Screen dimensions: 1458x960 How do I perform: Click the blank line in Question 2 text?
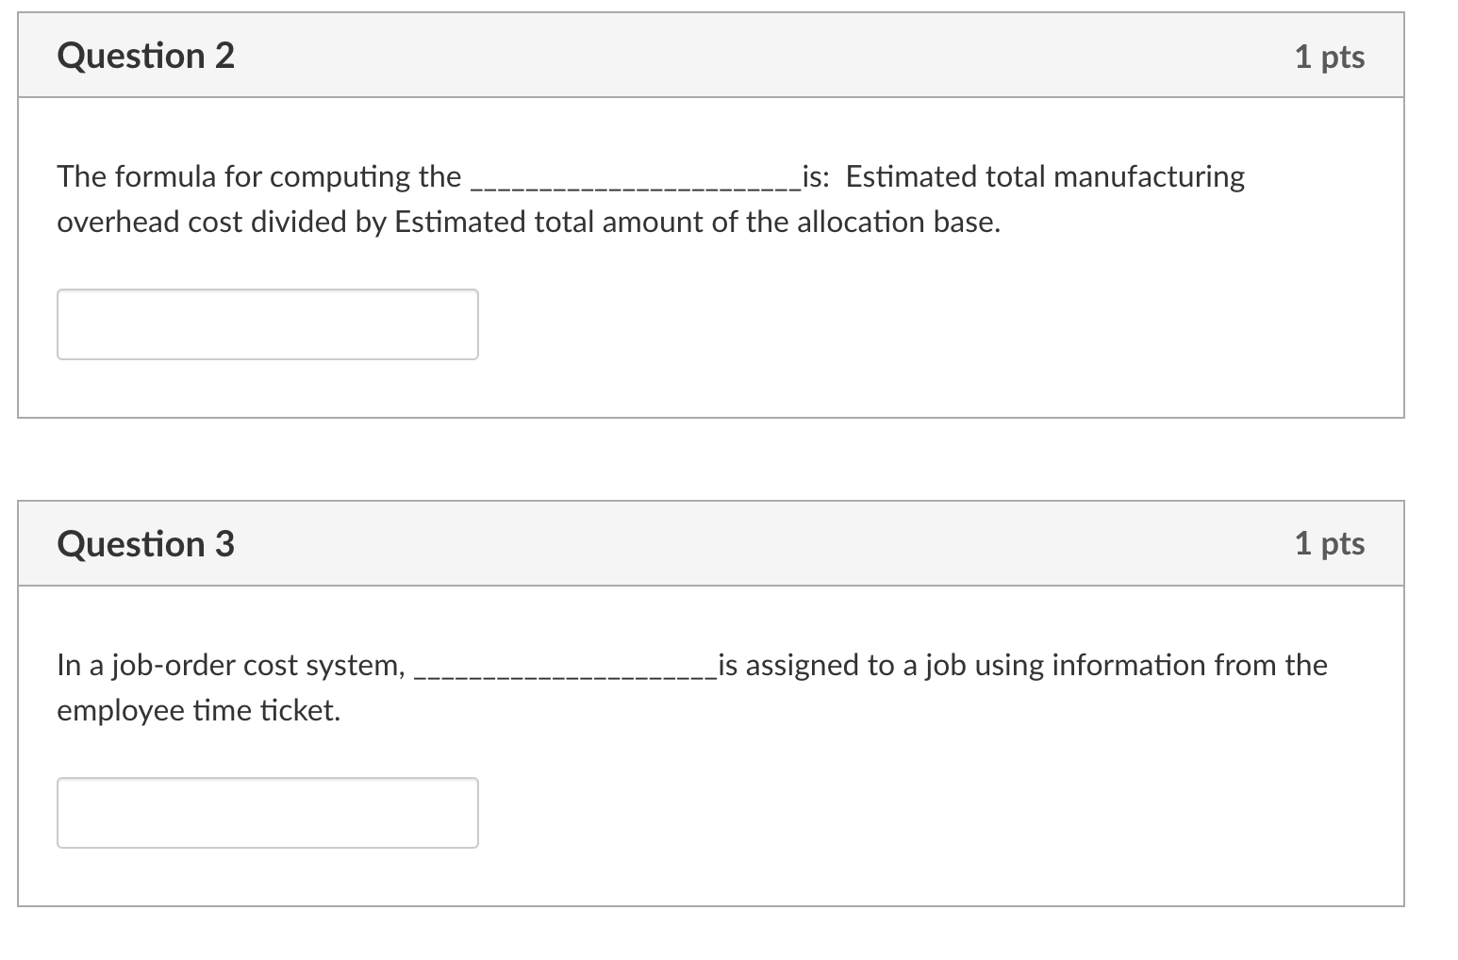tap(632, 184)
